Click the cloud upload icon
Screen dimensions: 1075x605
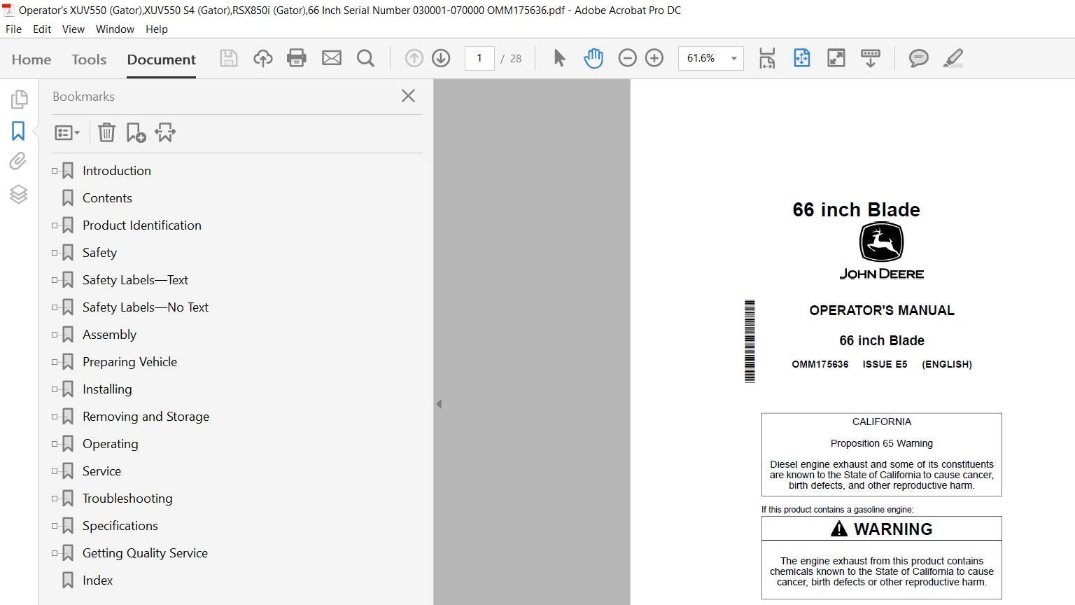pyautogui.click(x=263, y=58)
